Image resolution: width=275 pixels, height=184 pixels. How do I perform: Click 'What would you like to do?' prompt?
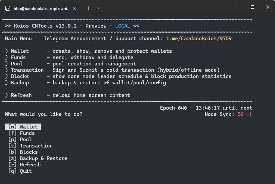pos(44,114)
